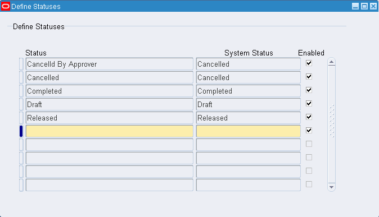This screenshot has height=217, width=379.
Task: Select the row indicator beside Cancelled status
Action: tap(21, 77)
